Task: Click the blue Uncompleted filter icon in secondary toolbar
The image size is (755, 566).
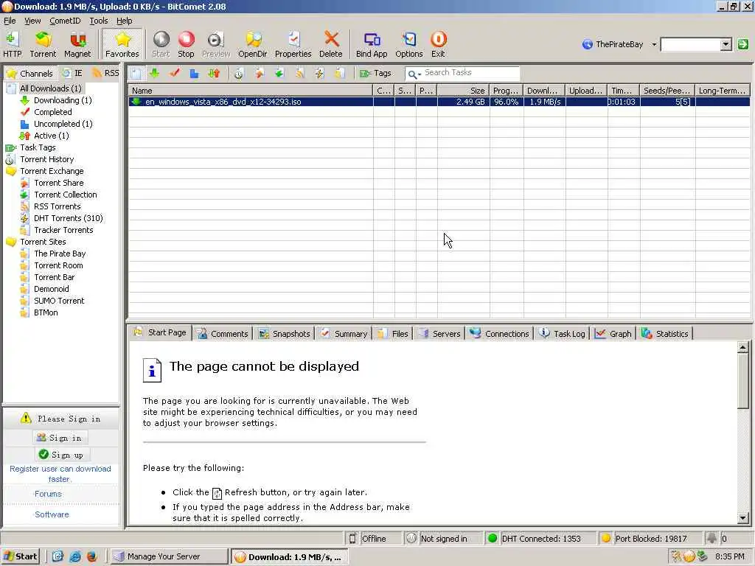Action: (194, 73)
